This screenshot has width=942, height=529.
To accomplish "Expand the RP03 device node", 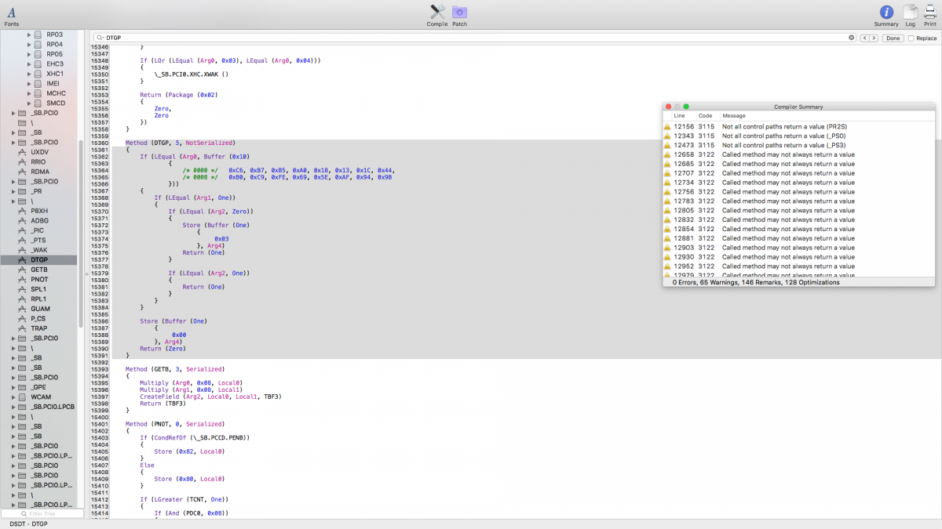I will (x=29, y=34).
